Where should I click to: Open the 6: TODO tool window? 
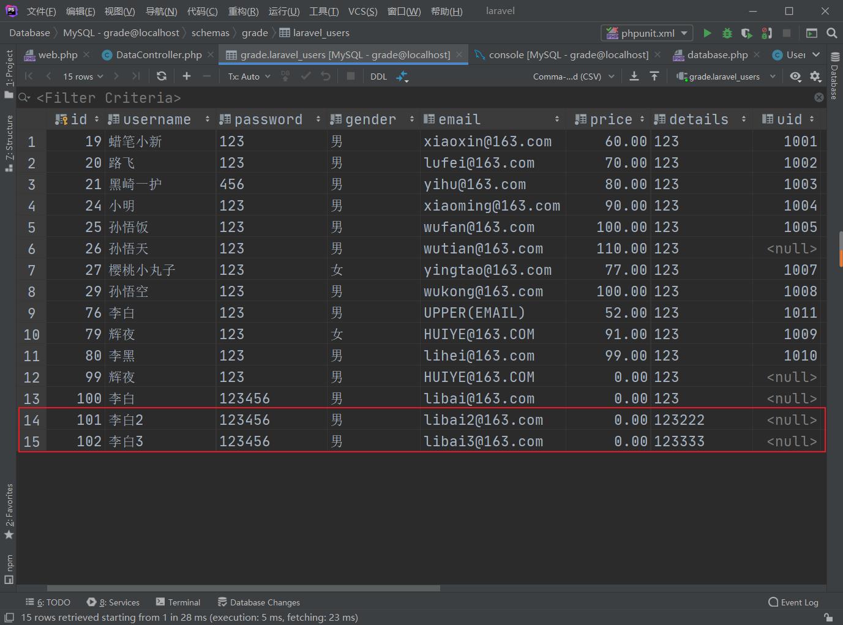48,602
